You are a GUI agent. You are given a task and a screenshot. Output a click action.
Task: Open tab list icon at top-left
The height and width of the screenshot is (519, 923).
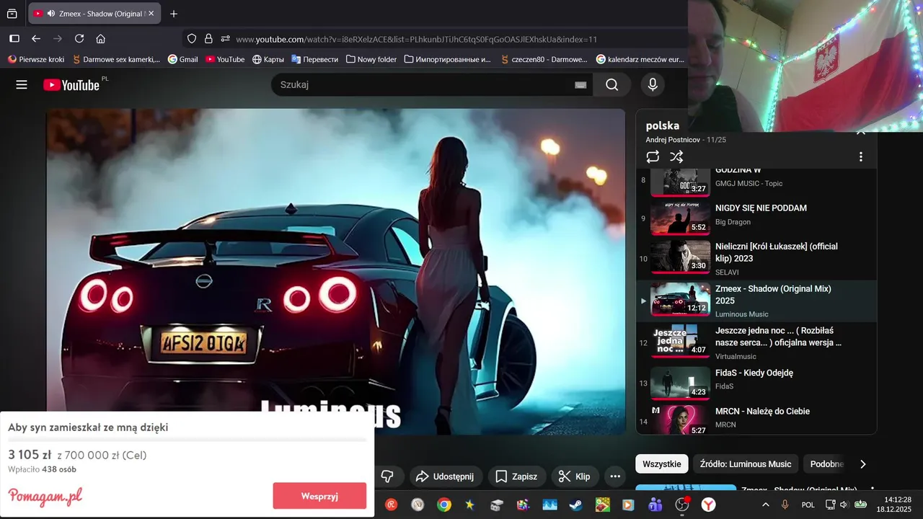point(12,14)
